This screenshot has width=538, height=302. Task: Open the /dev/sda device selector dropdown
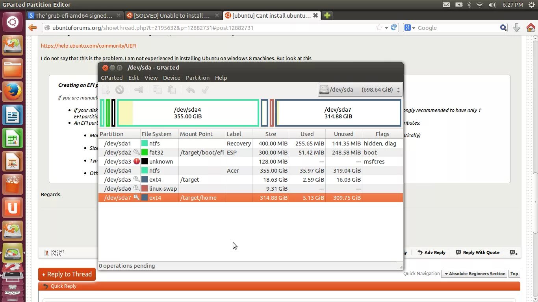click(360, 90)
